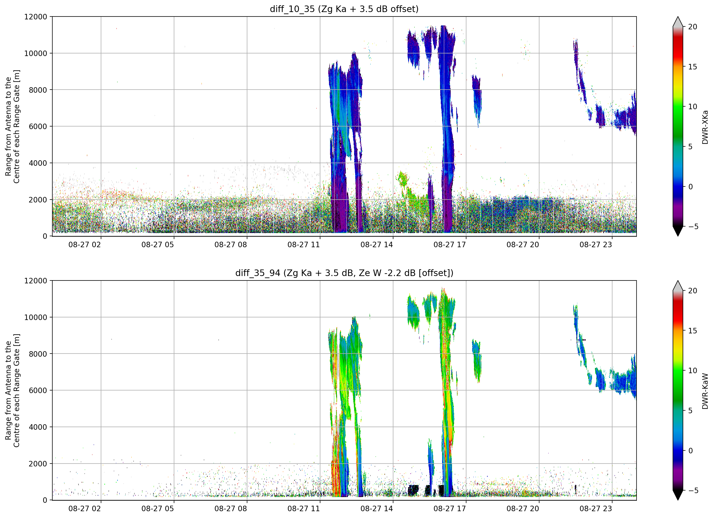
Task: Click the 8000 y-axis tick of the diff_35_94 plot
Action: (x=38, y=354)
